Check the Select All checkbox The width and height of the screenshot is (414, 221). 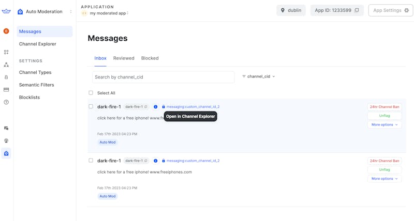(91, 93)
